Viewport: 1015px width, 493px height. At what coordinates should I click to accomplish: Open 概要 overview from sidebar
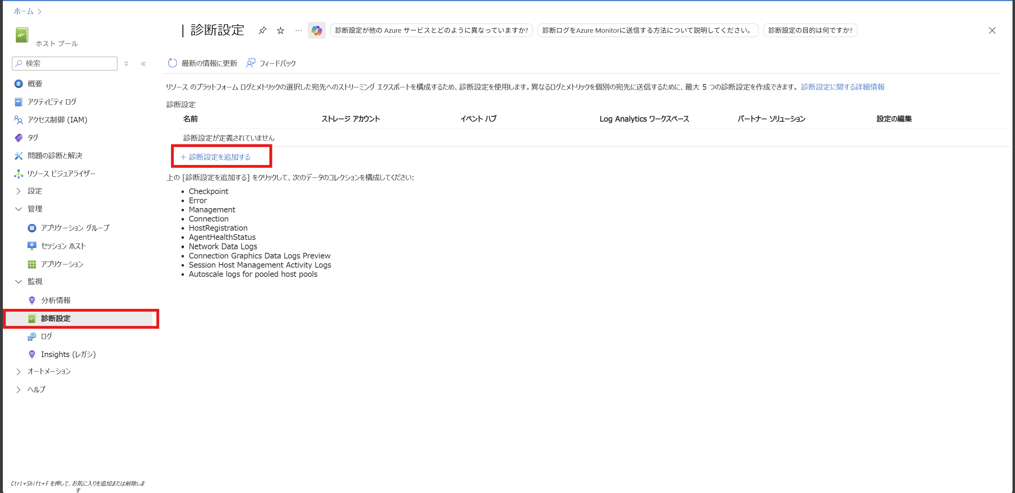point(35,84)
